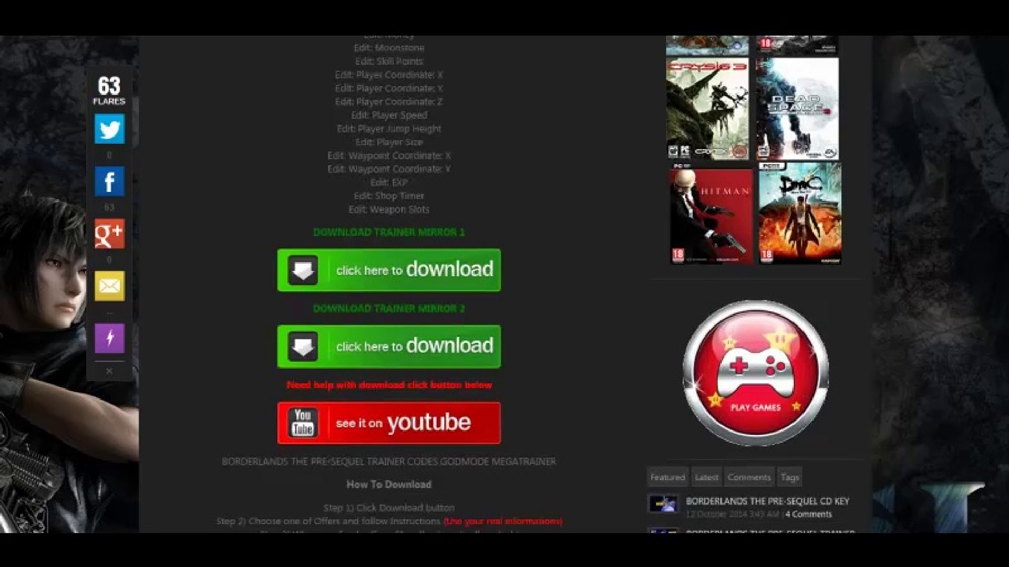Screen dimensions: 1009x567
Task: Close the social share sidebar
Action: 109,371
